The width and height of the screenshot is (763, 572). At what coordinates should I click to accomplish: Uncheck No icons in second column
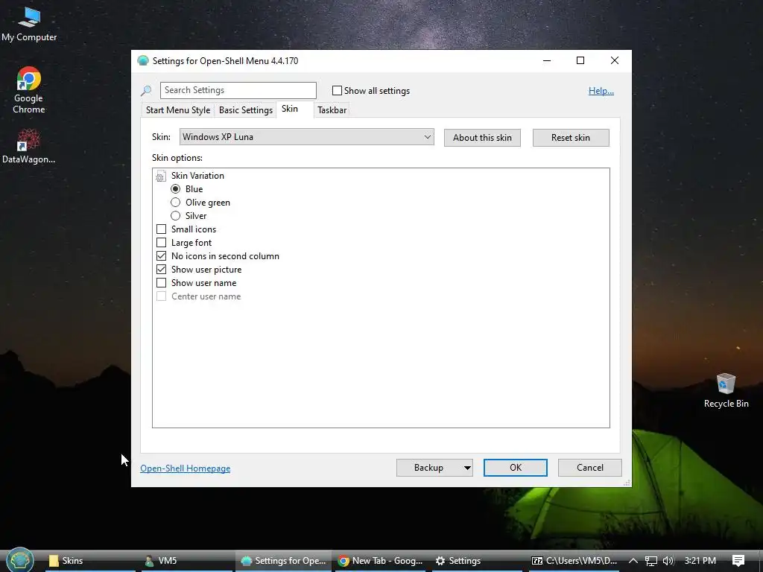[x=161, y=256]
